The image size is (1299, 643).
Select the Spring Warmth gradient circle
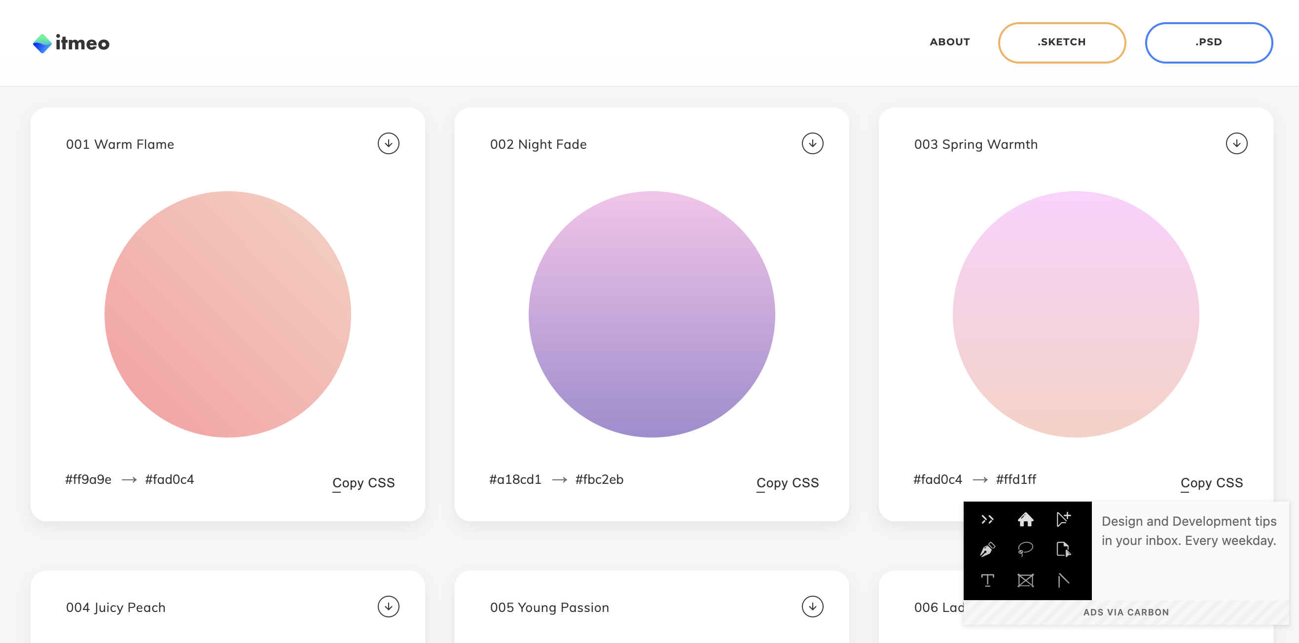pyautogui.click(x=1076, y=314)
